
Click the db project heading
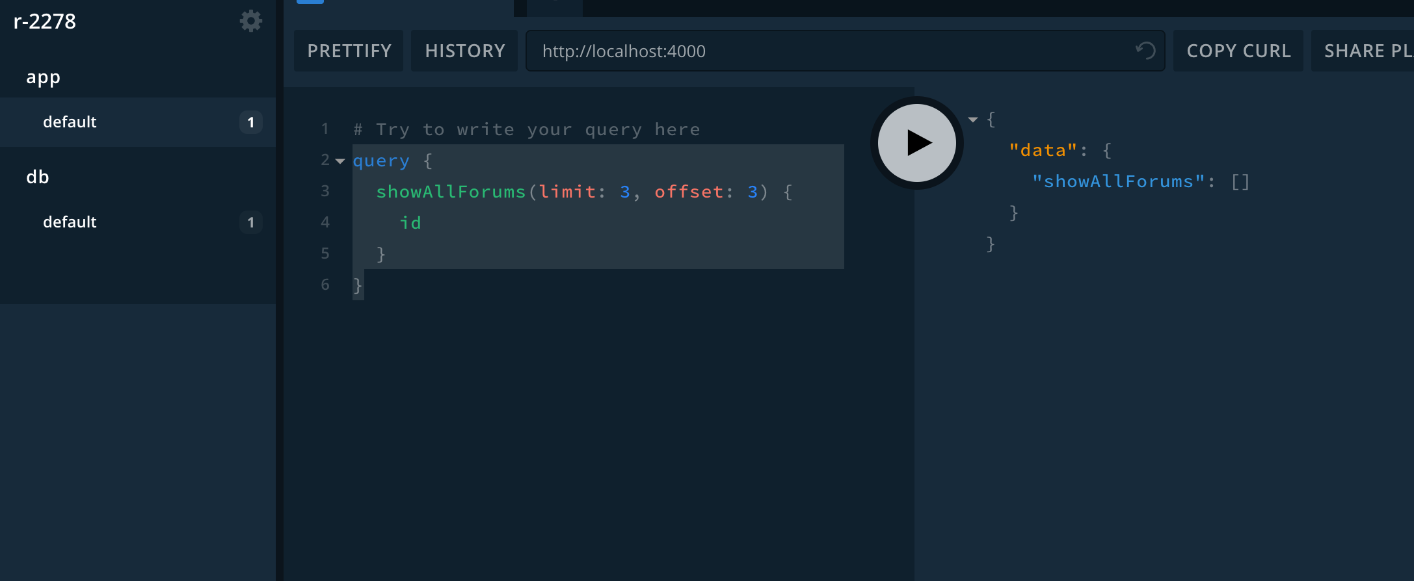tap(38, 177)
